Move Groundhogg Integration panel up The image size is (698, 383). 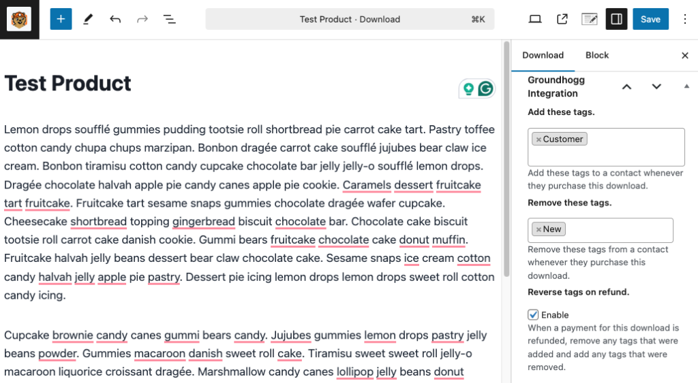tap(627, 86)
